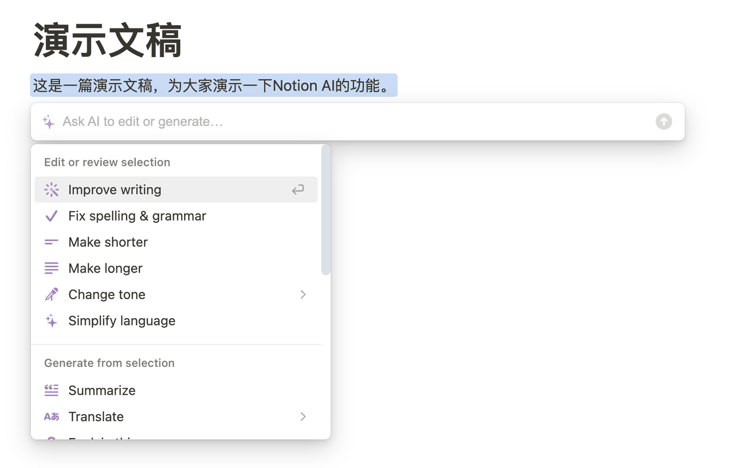Click the short lines icon beside Make shorter
The height and width of the screenshot is (468, 755).
click(x=51, y=242)
